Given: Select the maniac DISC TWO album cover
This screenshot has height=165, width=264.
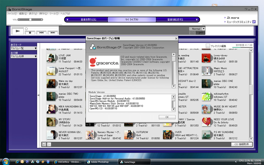Looking at the screenshot, I should pyautogui.click(x=51, y=97).
